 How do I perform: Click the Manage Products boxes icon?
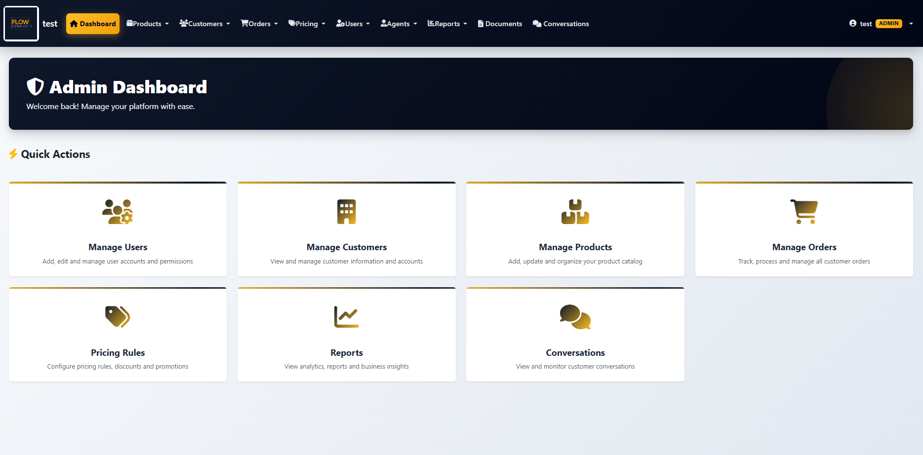click(575, 212)
